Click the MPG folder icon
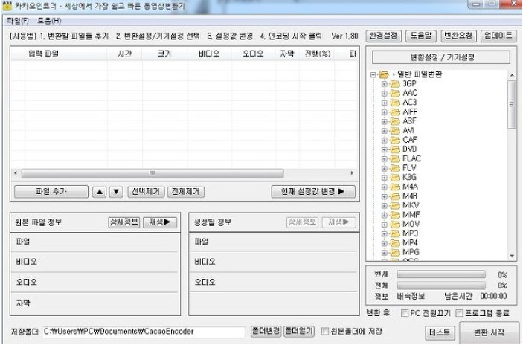Image resolution: width=523 pixels, height=345 pixels. [x=395, y=252]
